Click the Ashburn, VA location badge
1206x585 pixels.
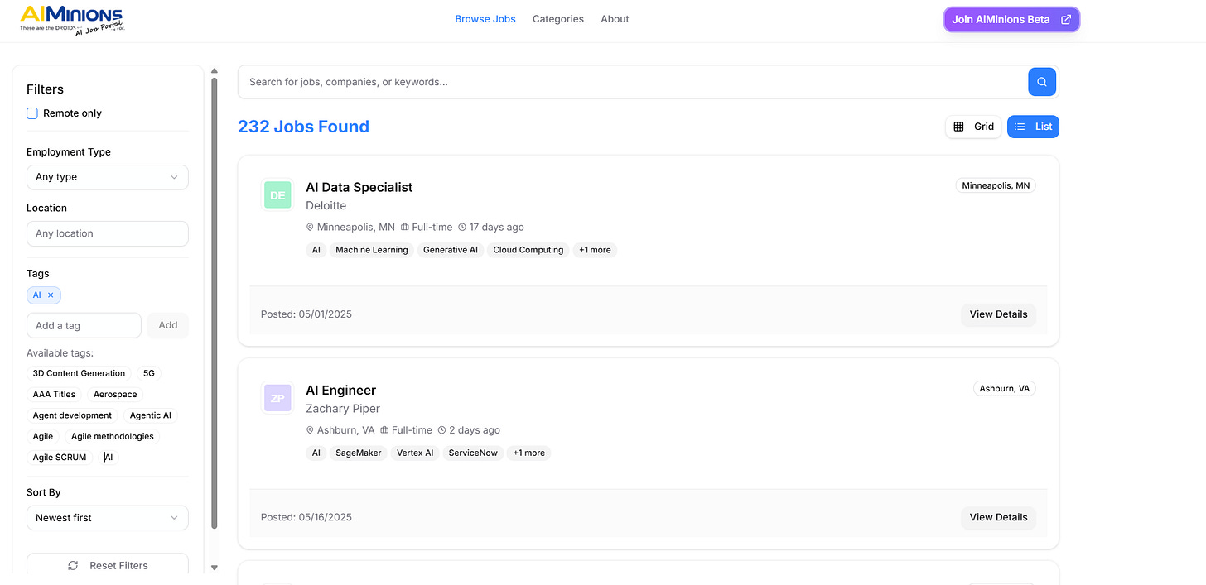(1005, 388)
